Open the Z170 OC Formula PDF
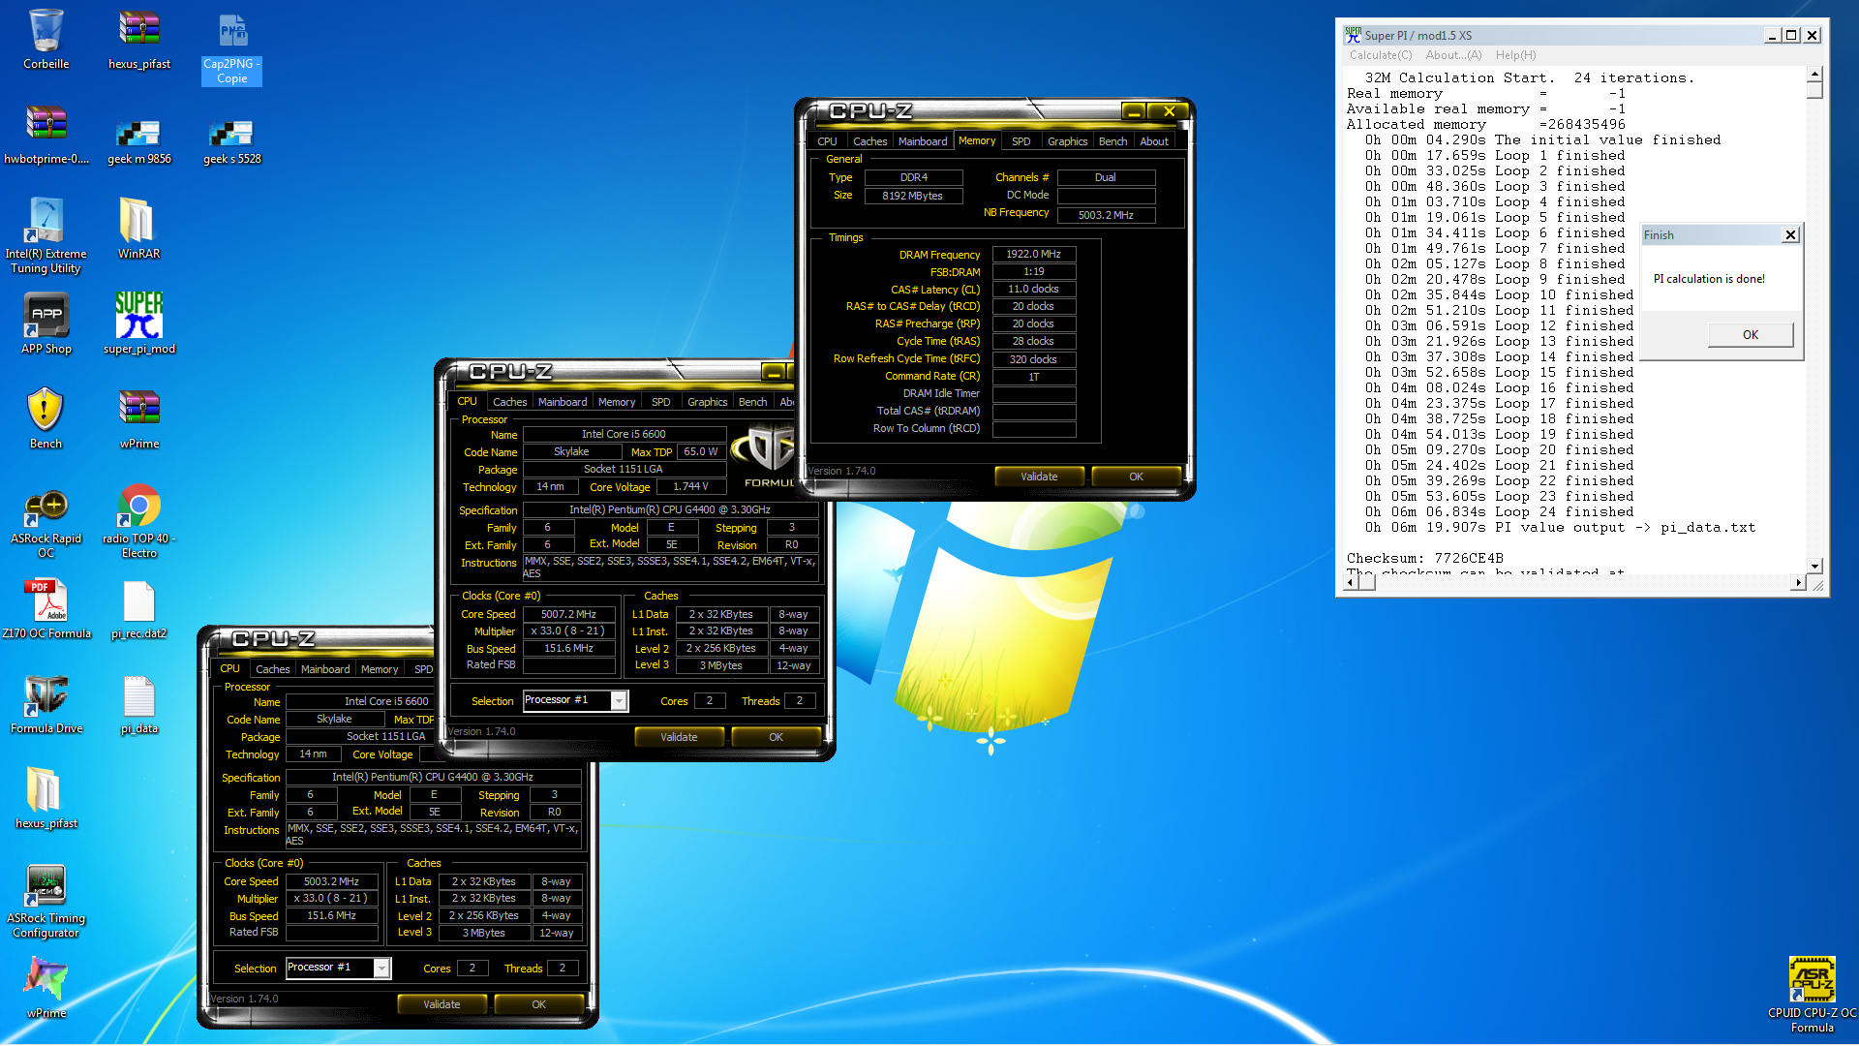Viewport: 1859px width, 1046px height. point(46,608)
